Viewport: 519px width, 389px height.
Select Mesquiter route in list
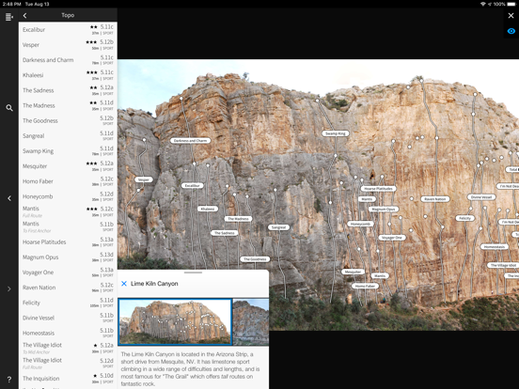pyautogui.click(x=68, y=166)
